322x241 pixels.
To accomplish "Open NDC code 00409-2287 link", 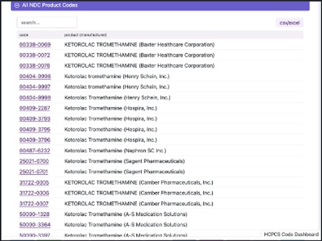I will [35, 108].
